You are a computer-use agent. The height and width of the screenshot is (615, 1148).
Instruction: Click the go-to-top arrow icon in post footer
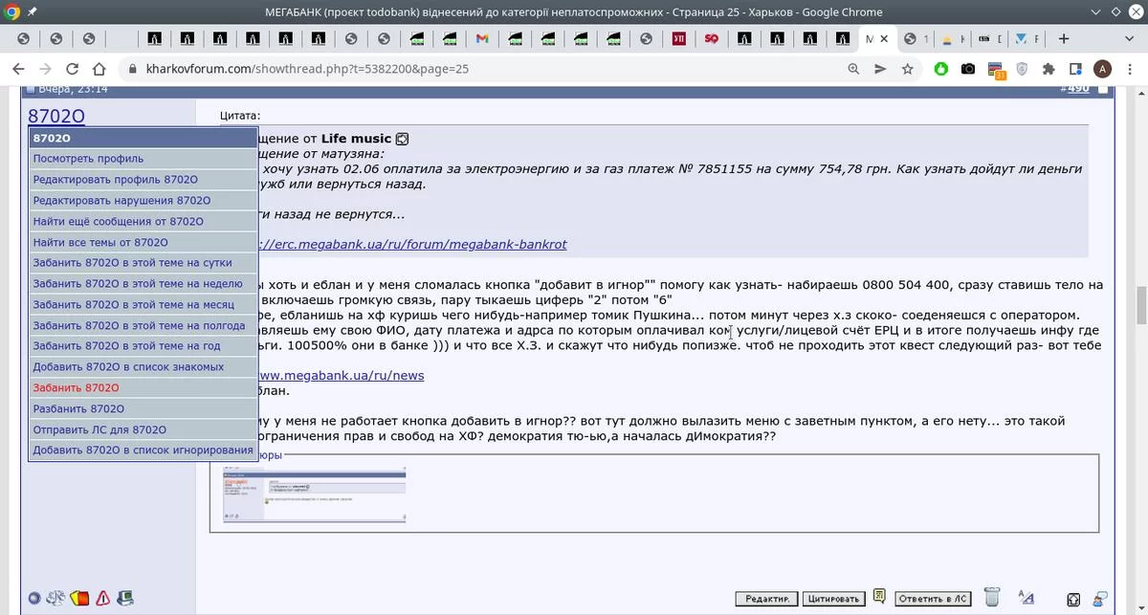pos(1074,600)
